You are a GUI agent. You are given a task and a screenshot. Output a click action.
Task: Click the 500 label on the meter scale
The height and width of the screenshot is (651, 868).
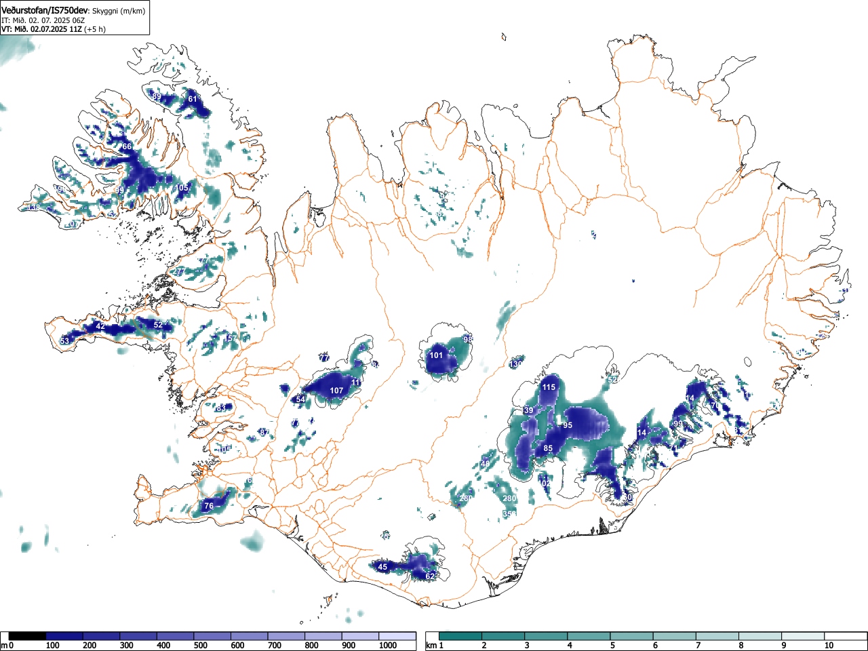(200, 646)
